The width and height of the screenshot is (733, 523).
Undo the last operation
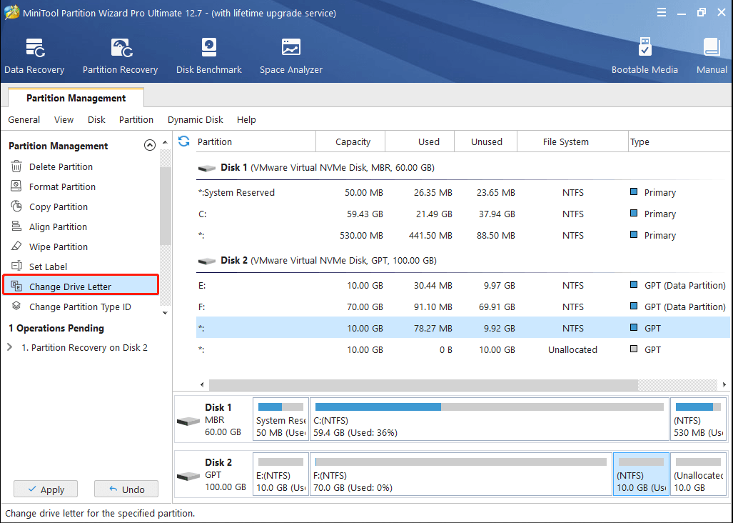pyautogui.click(x=126, y=489)
